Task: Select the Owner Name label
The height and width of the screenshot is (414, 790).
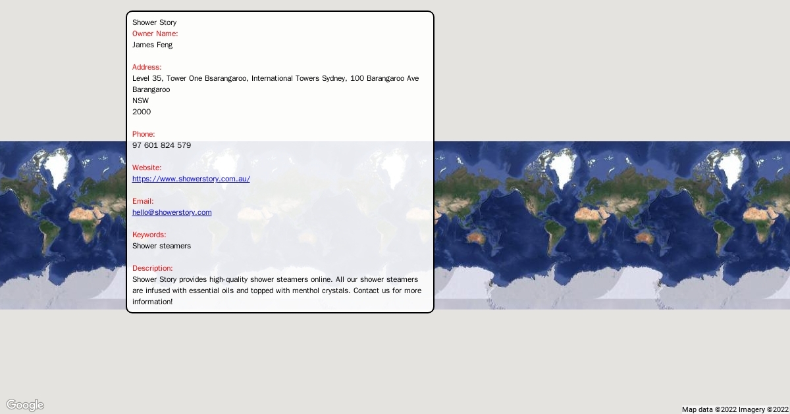Action: point(155,34)
